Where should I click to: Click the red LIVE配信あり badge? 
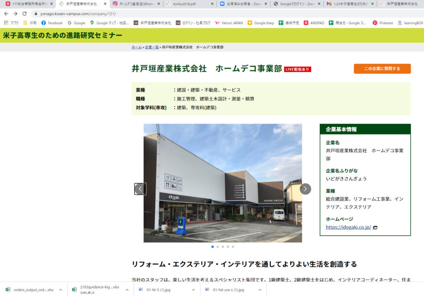[297, 69]
